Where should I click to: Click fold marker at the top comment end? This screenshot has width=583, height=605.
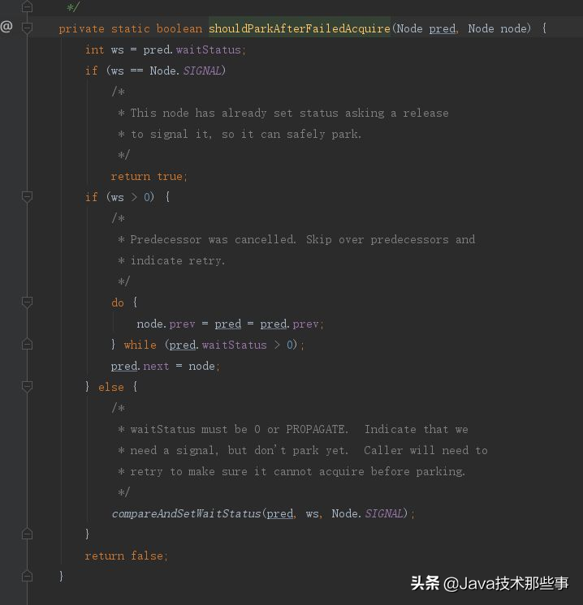click(27, 6)
